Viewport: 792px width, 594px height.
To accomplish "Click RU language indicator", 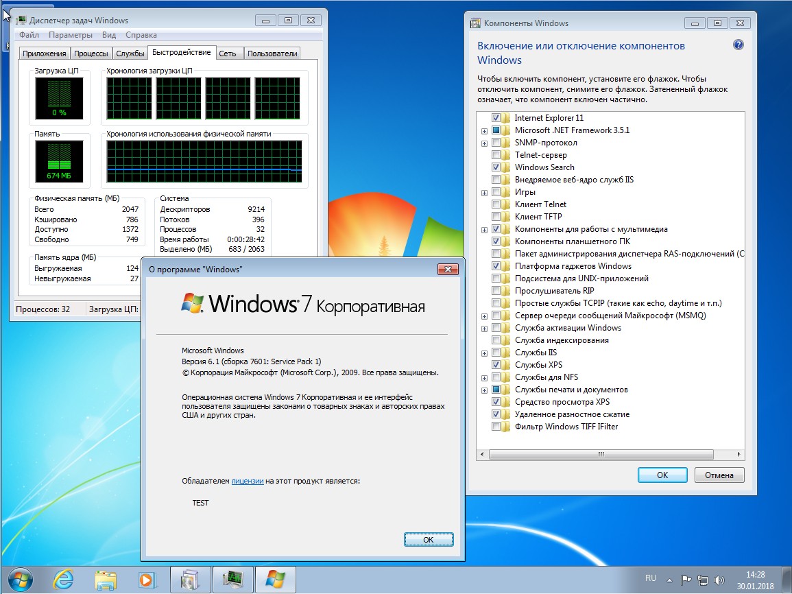I will click(651, 578).
